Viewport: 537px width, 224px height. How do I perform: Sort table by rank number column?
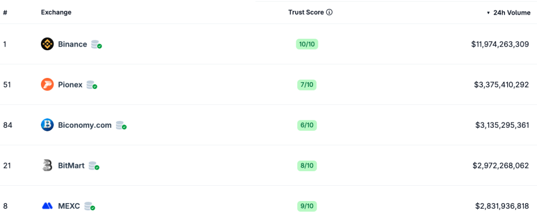pyautogui.click(x=5, y=13)
